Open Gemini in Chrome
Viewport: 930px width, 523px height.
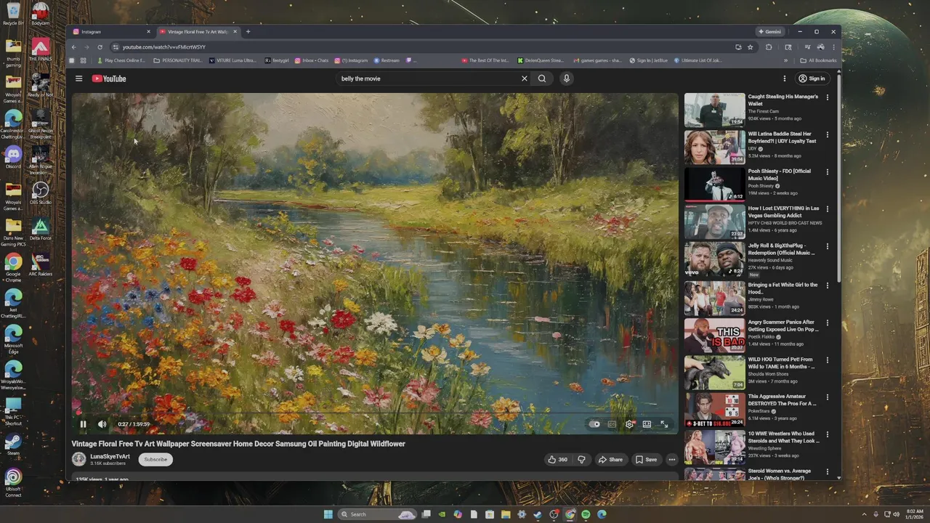(769, 32)
